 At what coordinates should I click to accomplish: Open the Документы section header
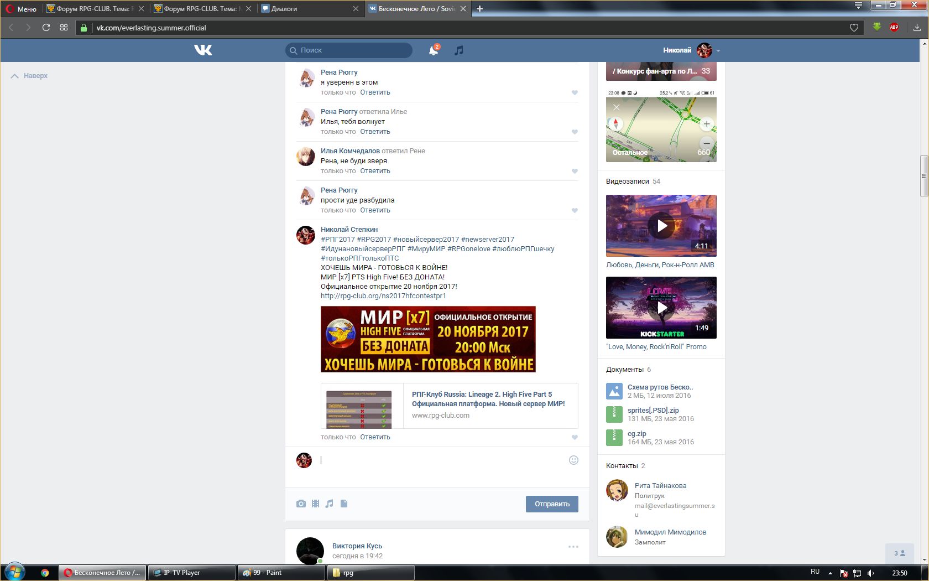624,370
